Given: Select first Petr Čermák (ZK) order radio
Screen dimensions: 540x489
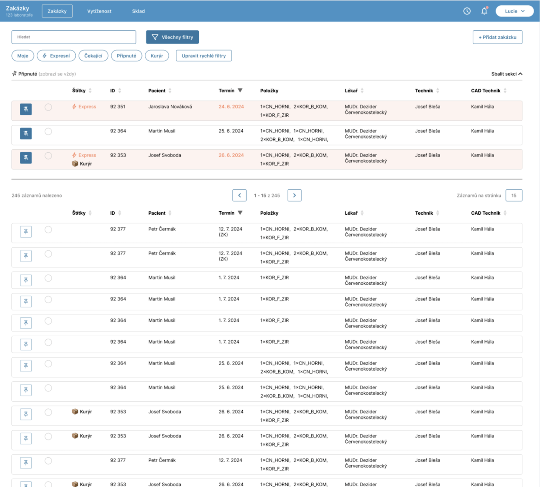Looking at the screenshot, I should tap(48, 230).
